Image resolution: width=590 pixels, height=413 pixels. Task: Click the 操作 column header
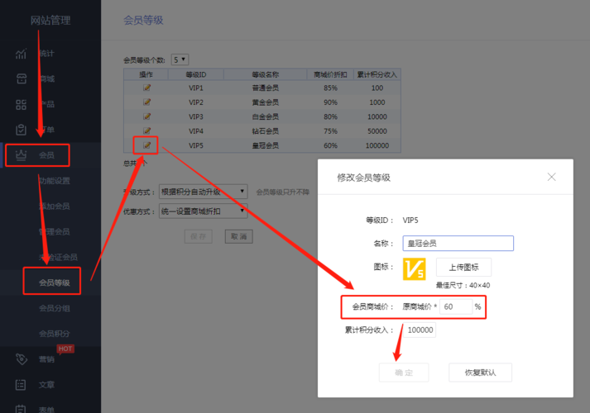point(146,74)
